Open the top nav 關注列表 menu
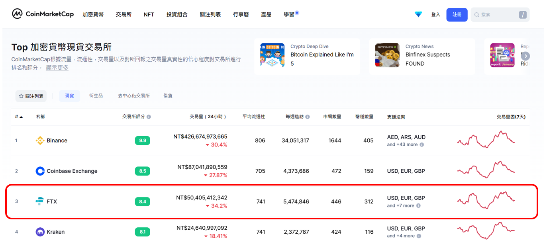The image size is (545, 252). pos(210,14)
